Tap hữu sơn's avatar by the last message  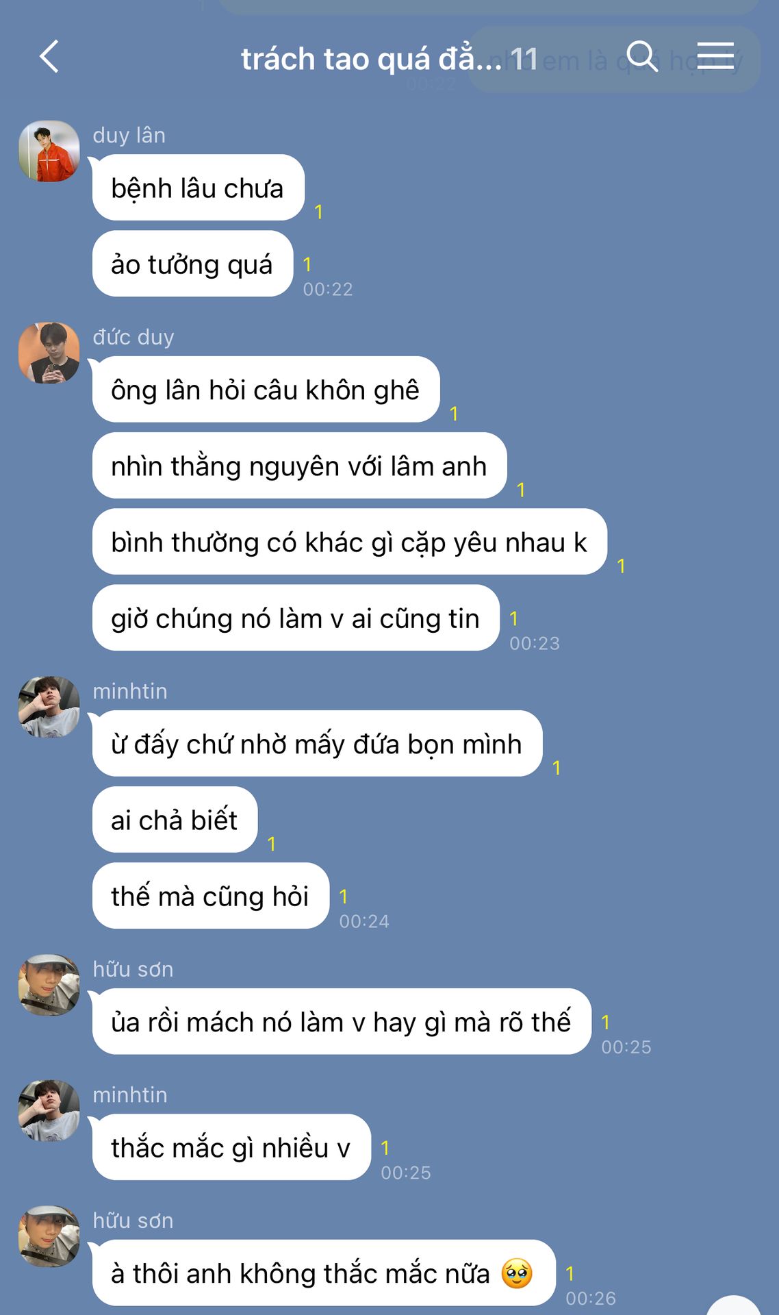[x=49, y=1236]
